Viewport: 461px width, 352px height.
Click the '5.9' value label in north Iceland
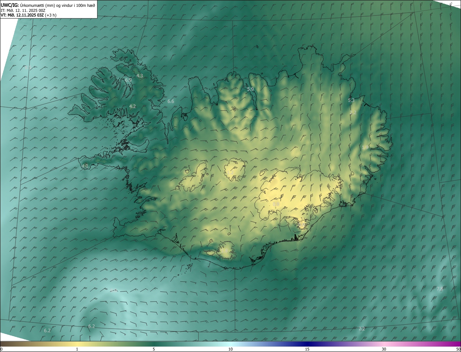(250, 89)
